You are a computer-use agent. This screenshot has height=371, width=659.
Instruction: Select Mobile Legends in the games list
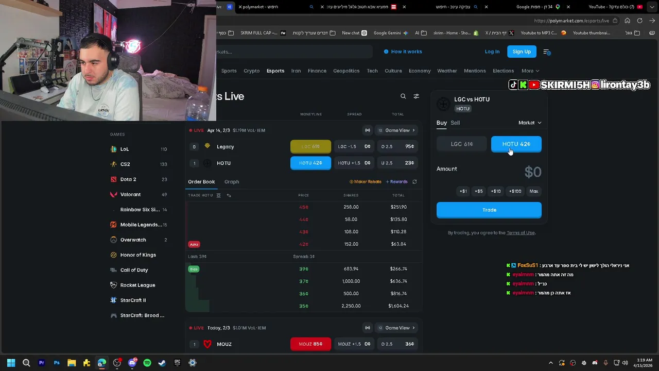click(x=138, y=225)
